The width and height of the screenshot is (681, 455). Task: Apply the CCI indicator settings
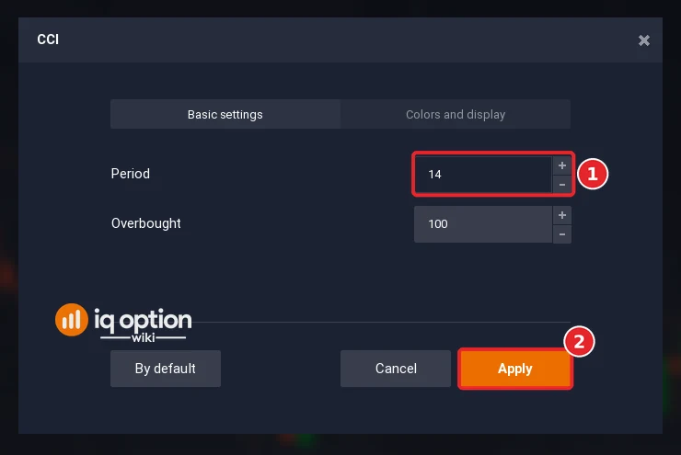pyautogui.click(x=515, y=369)
